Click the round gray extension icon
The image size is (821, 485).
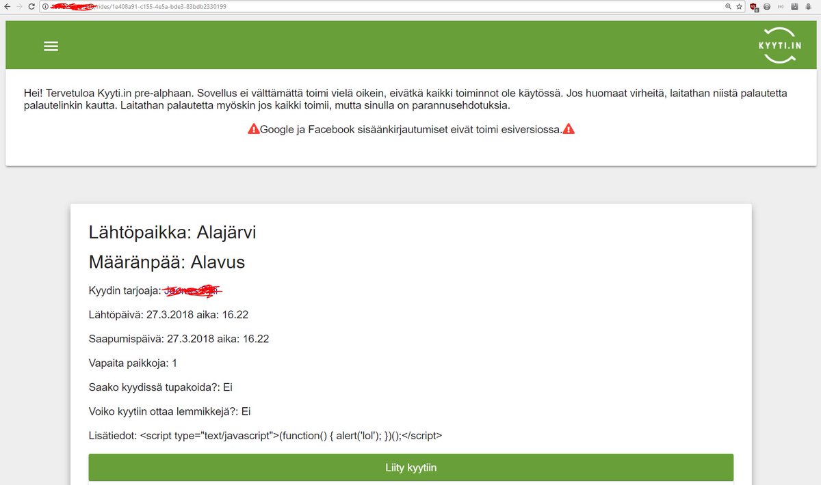tap(767, 6)
